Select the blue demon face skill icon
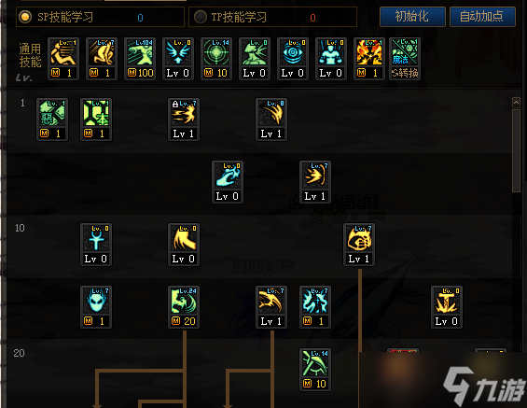This screenshot has height=408, width=527. (x=96, y=307)
